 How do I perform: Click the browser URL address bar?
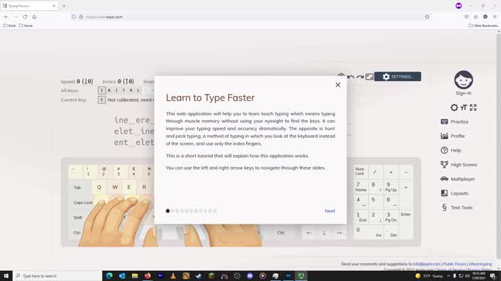coord(250,17)
